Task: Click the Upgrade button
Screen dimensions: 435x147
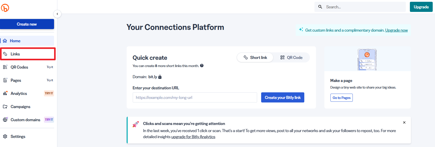Action: 421,7
